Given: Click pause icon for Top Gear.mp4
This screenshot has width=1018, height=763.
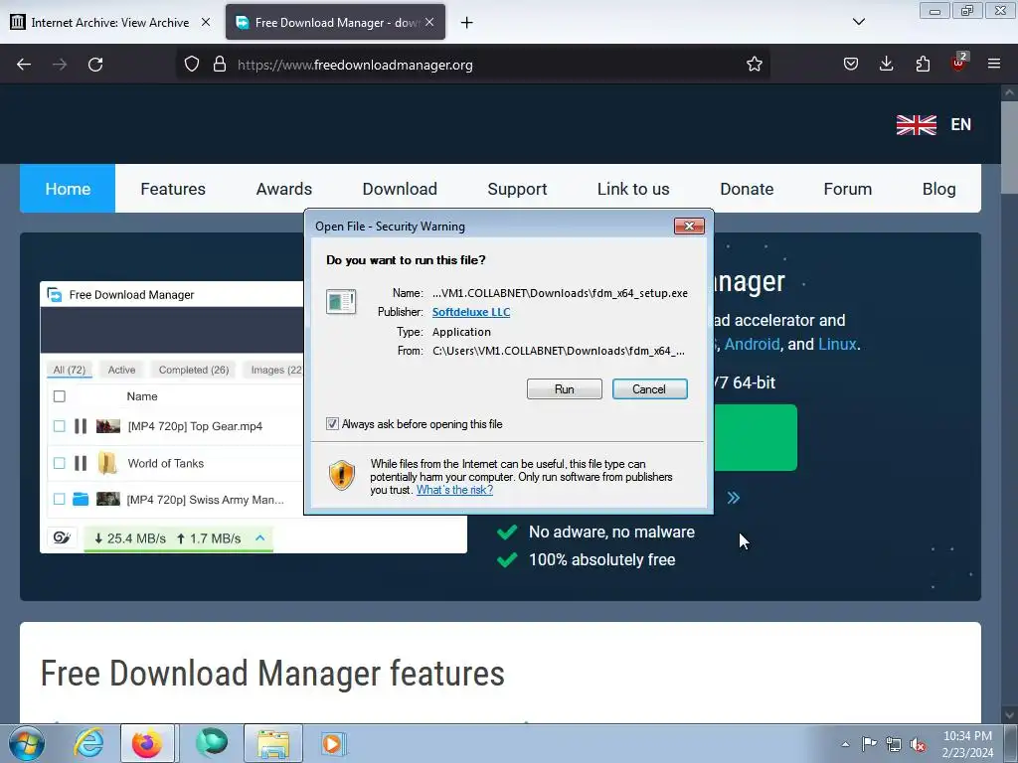Looking at the screenshot, I should (81, 426).
